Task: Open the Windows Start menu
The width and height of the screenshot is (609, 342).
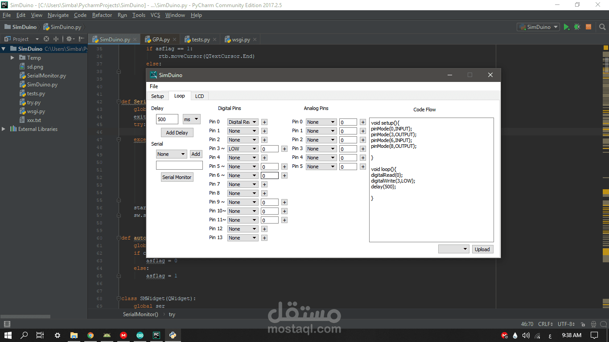Action: coord(8,335)
